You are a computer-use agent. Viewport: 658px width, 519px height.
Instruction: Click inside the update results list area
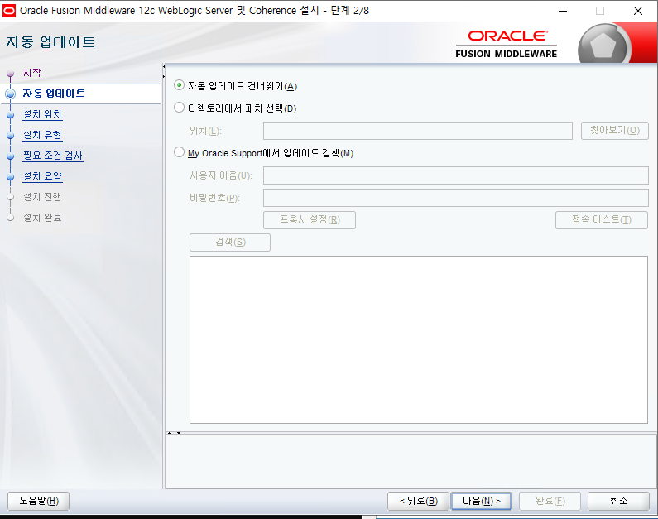pos(418,339)
